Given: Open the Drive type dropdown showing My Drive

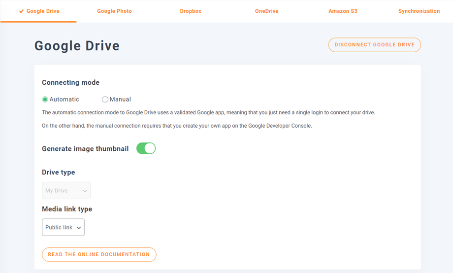Looking at the screenshot, I should click(66, 191).
